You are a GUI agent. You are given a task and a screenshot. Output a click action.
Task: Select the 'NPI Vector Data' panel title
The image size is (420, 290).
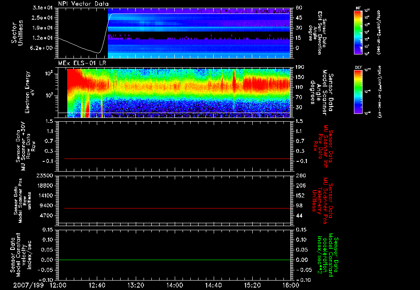[x=83, y=4]
